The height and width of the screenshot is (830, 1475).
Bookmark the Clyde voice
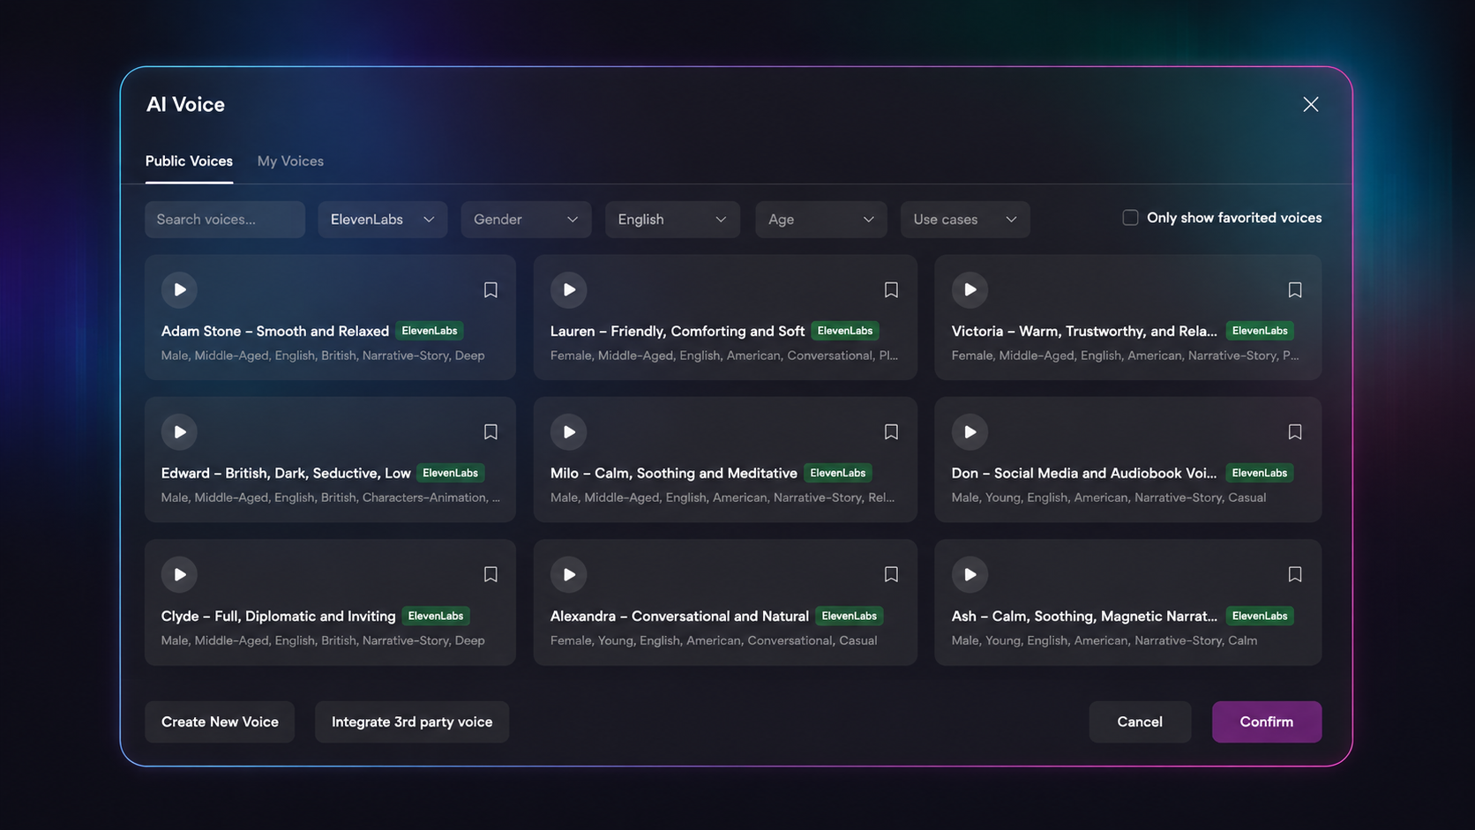coord(490,575)
